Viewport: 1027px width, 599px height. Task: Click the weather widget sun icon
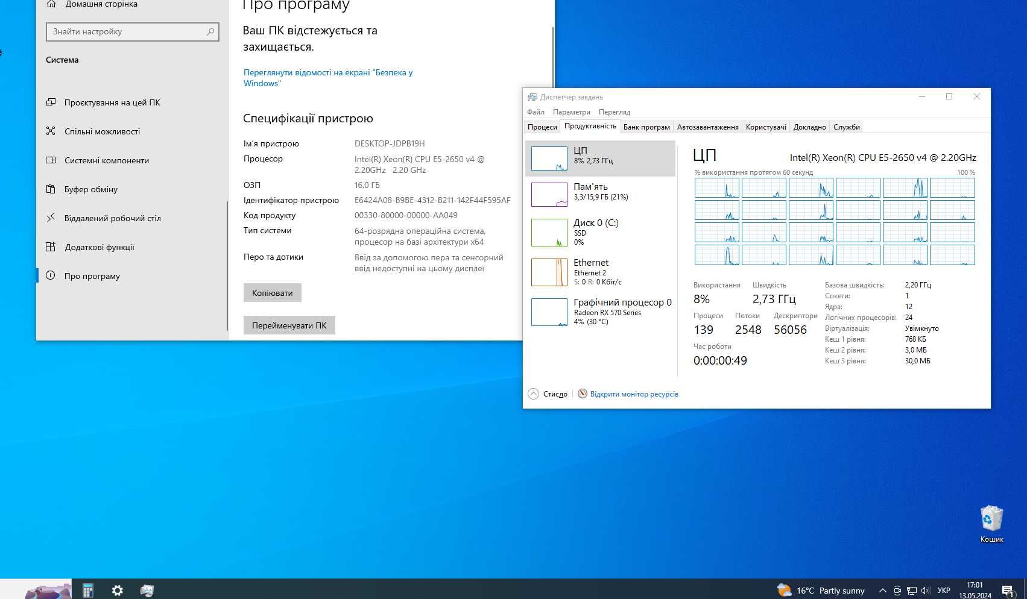(784, 590)
